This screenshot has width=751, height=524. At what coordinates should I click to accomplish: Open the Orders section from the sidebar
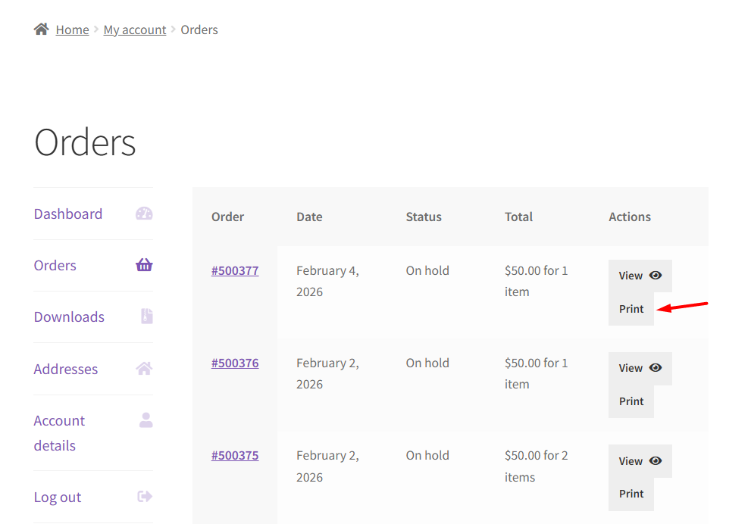click(x=55, y=265)
